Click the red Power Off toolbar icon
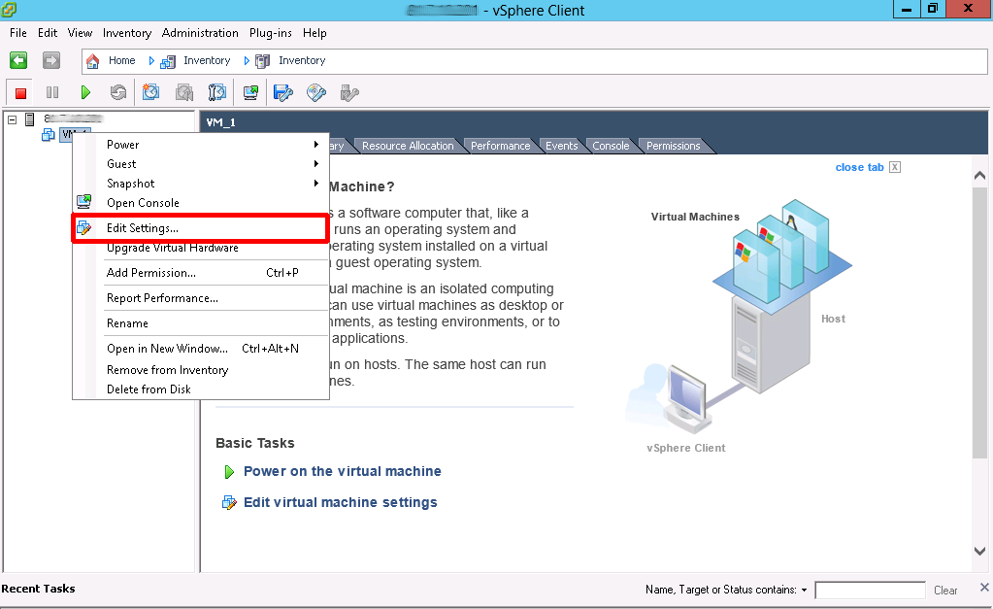 [20, 93]
